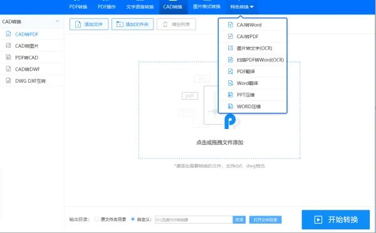This screenshot has height=233, width=376.
Task: Click the PDF转CAD sidebar icon
Action: tap(8, 57)
